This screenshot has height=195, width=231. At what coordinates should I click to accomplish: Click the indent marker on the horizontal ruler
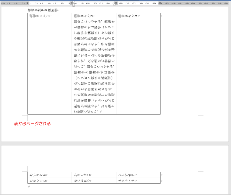(73, 3)
